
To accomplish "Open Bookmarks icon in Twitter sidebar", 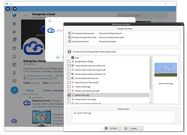I will click(14, 56).
